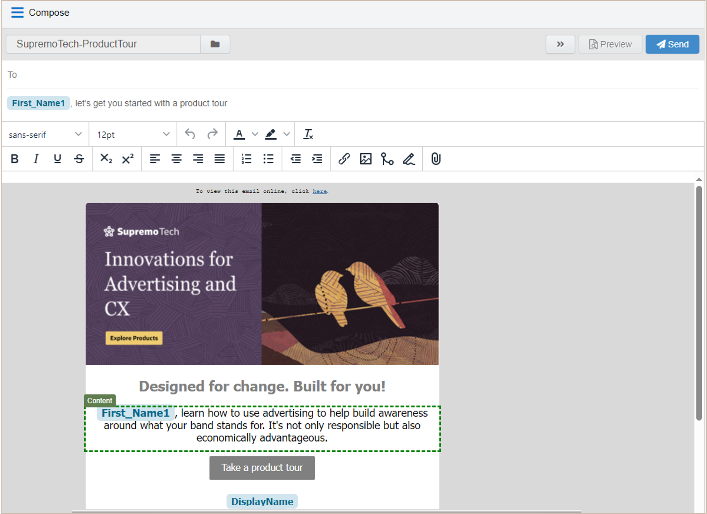The image size is (707, 514).
Task: Toggle bold formatting
Action: pos(15,159)
